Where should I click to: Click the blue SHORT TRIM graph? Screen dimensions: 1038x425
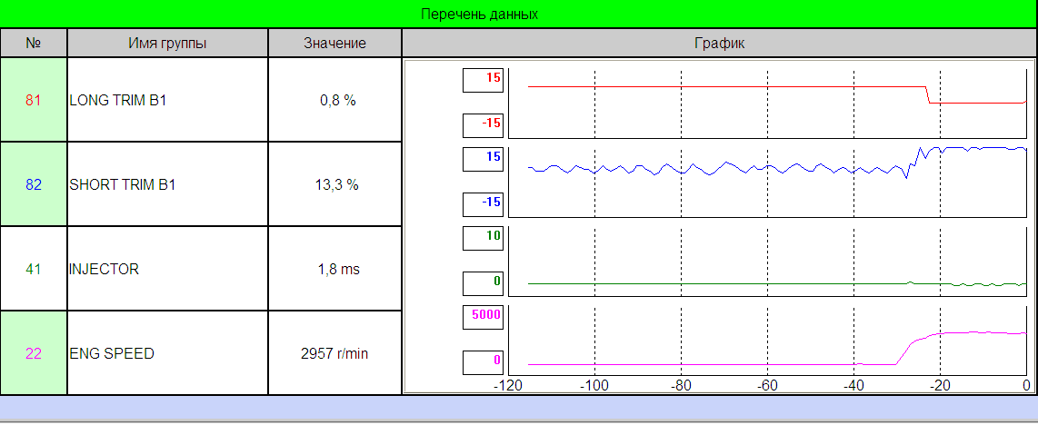click(767, 181)
